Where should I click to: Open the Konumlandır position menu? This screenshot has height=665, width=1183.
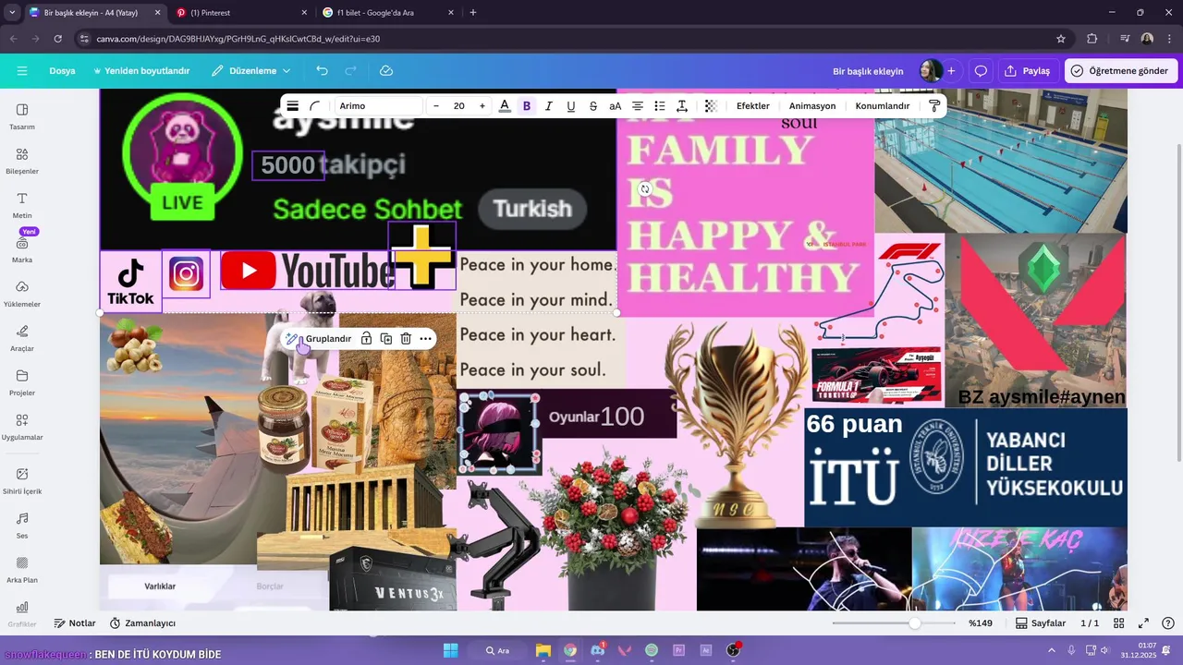click(883, 106)
